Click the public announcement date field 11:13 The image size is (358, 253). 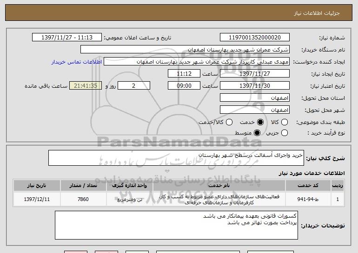67,38
